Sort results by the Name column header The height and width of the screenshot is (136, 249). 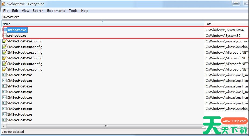click(x=103, y=24)
